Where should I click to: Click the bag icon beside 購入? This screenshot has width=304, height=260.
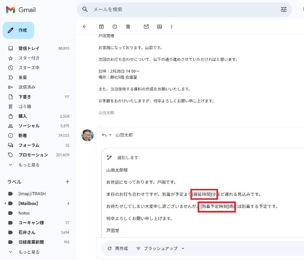pyautogui.click(x=10, y=116)
